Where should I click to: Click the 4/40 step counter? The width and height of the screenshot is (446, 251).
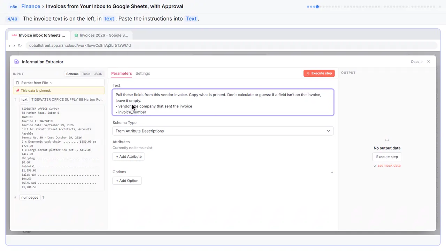(12, 19)
